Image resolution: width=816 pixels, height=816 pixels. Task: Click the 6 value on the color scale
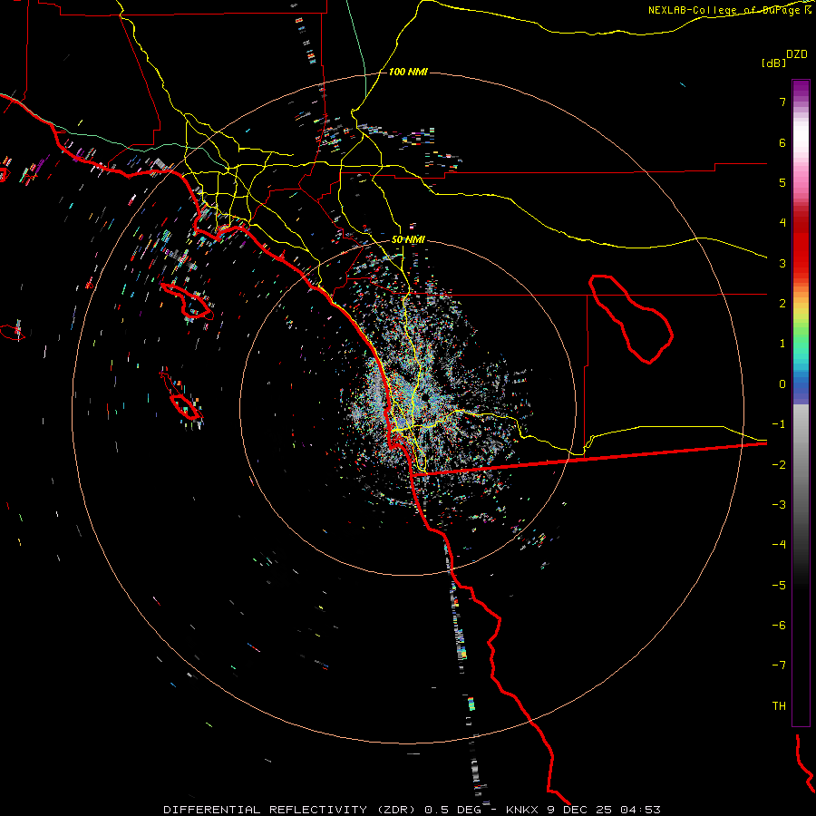pyautogui.click(x=782, y=142)
